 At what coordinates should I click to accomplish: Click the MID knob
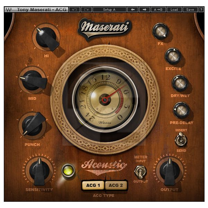point(33,80)
